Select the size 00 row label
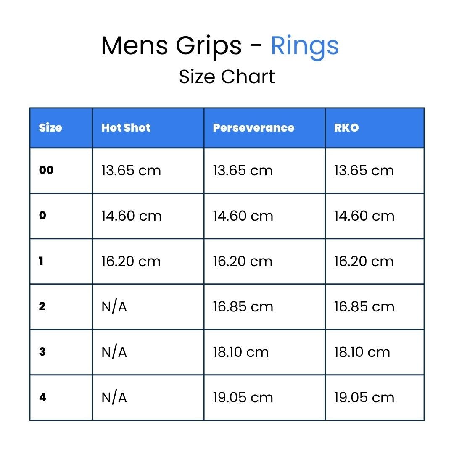 tap(46, 170)
